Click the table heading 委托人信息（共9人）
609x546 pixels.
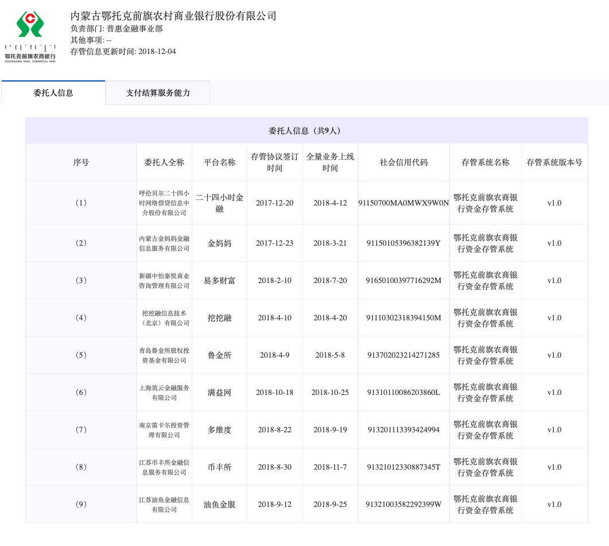pyautogui.click(x=307, y=130)
